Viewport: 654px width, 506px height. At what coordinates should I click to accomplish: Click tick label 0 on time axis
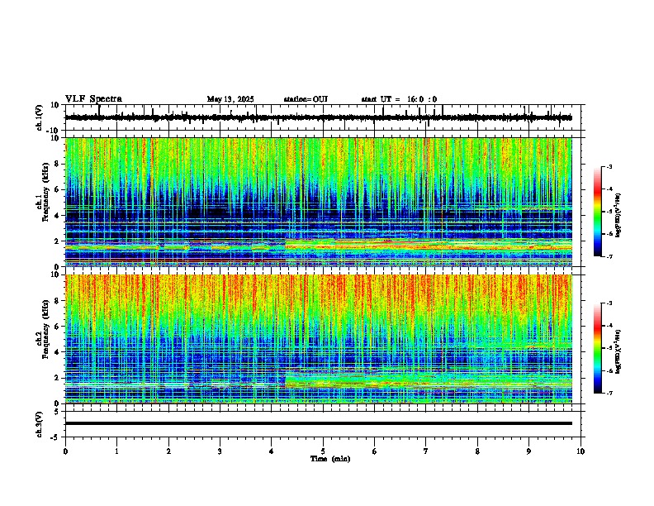coord(65,451)
